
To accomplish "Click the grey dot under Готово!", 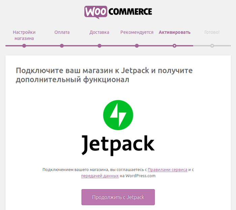I will [212, 46].
